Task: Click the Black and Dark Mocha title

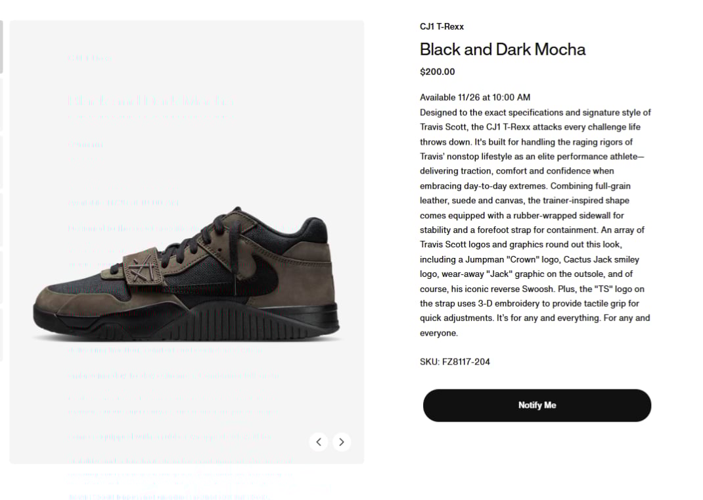Action: click(x=503, y=49)
